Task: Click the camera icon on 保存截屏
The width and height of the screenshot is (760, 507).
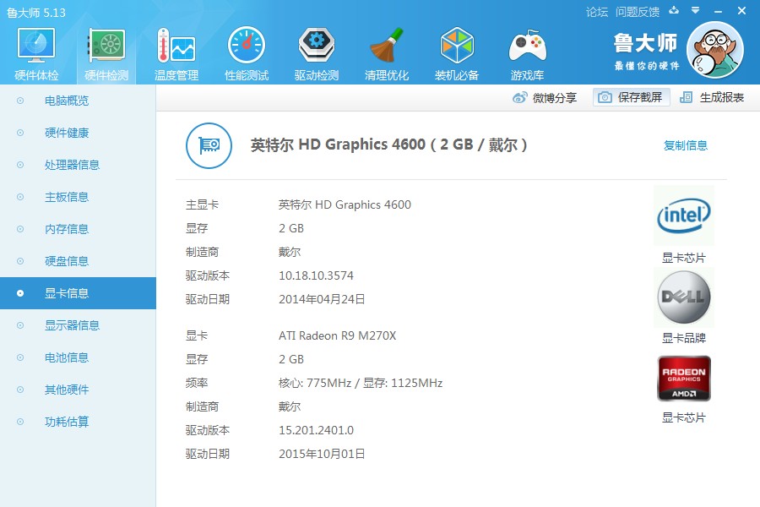Action: 605,97
